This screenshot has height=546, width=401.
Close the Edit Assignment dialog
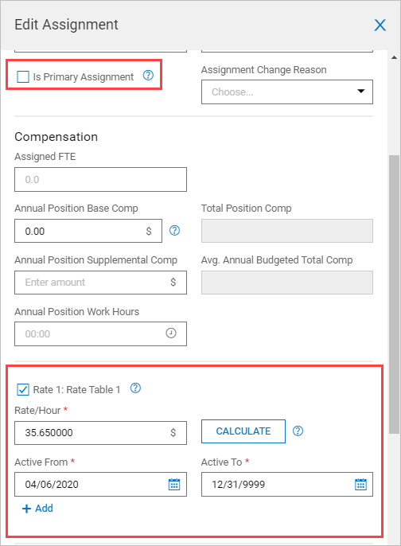(380, 25)
